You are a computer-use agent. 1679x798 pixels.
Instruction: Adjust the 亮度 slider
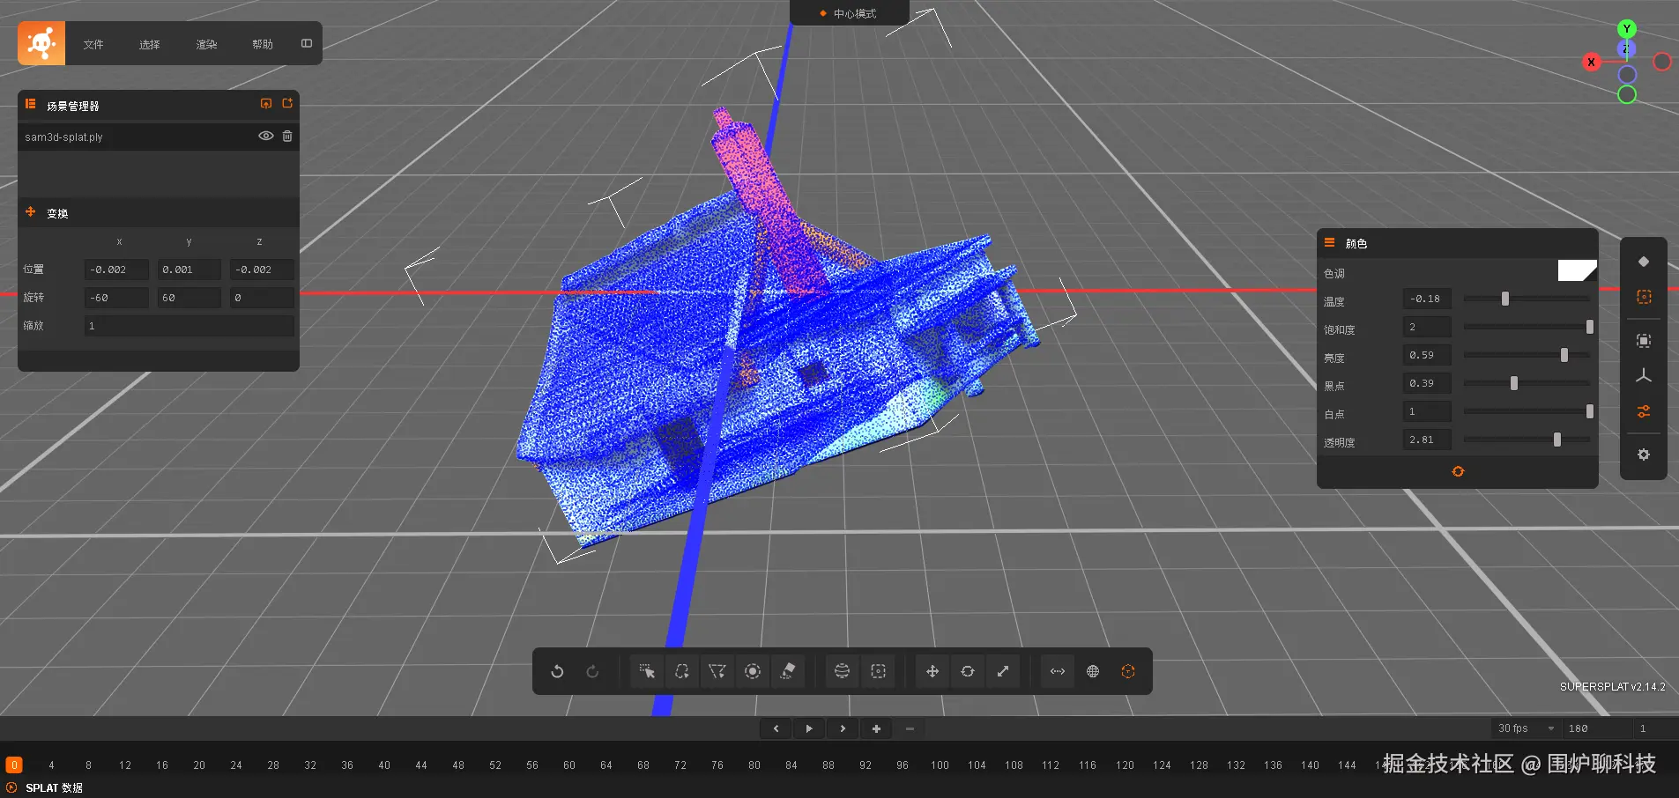pos(1527,355)
